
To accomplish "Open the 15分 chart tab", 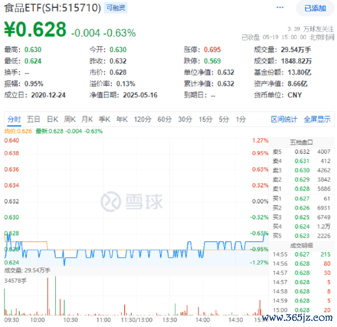I will point(206,119).
